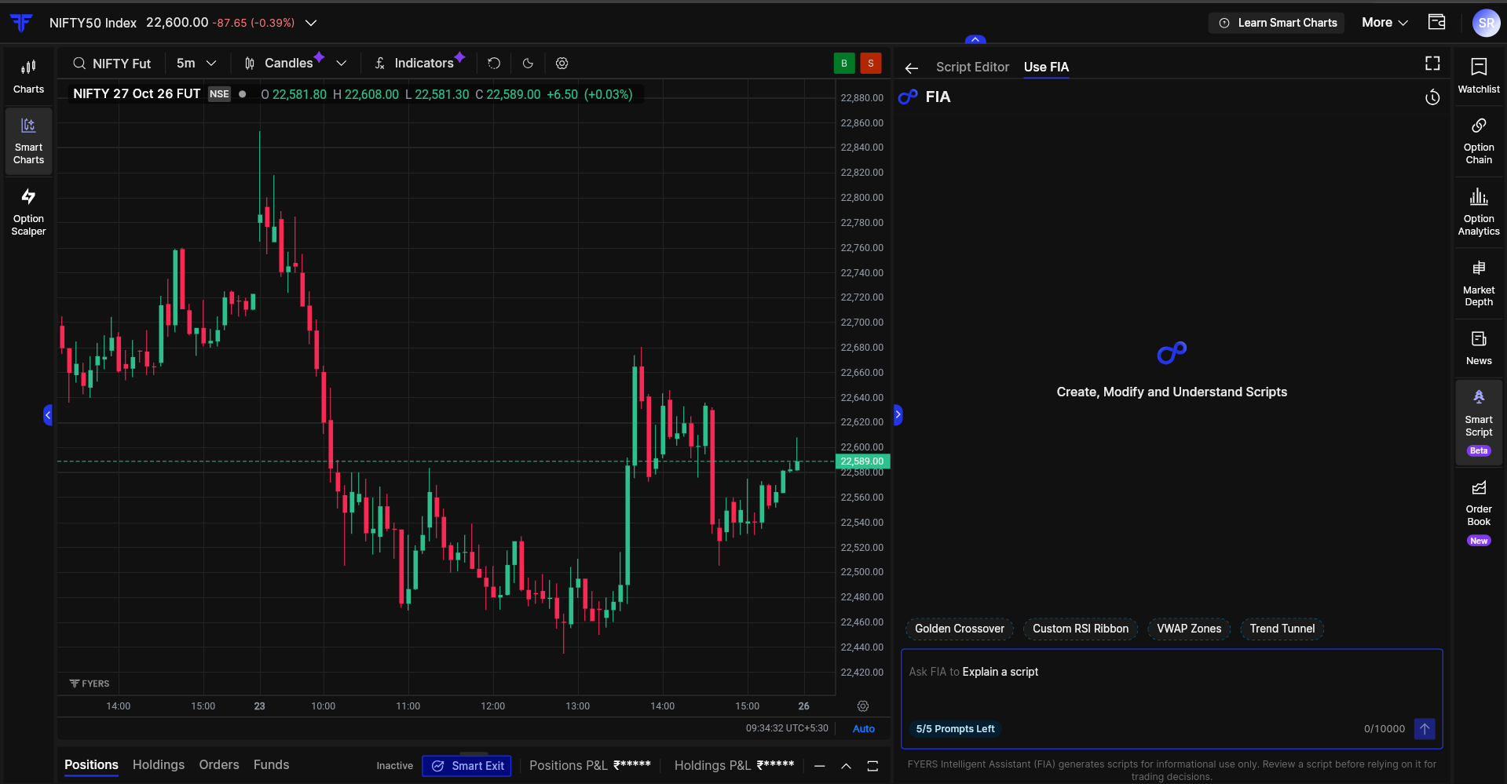This screenshot has height=784, width=1507.
Task: Switch to the Holdings tab
Action: click(x=159, y=765)
